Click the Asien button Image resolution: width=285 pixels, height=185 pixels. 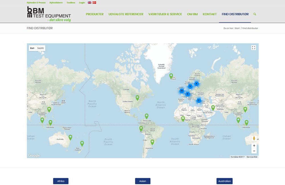click(142, 181)
